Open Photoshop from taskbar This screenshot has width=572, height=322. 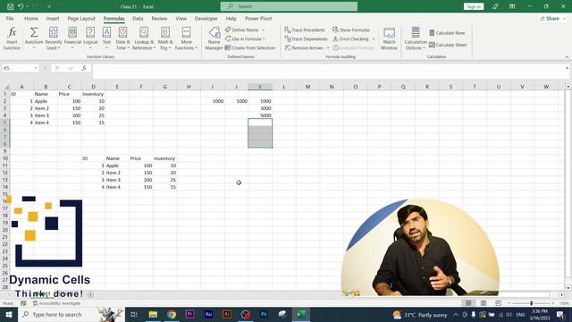click(x=264, y=314)
